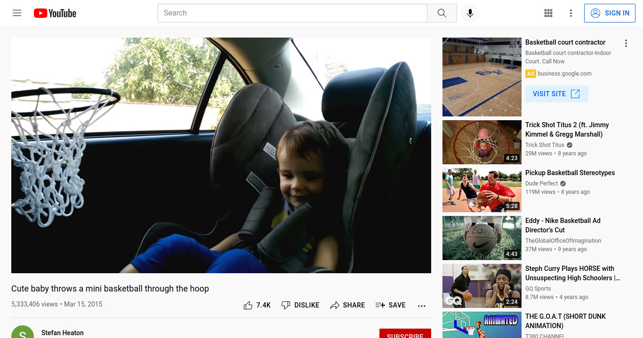Click VISIT SITE ad button
Image resolution: width=643 pixels, height=338 pixels.
point(556,94)
